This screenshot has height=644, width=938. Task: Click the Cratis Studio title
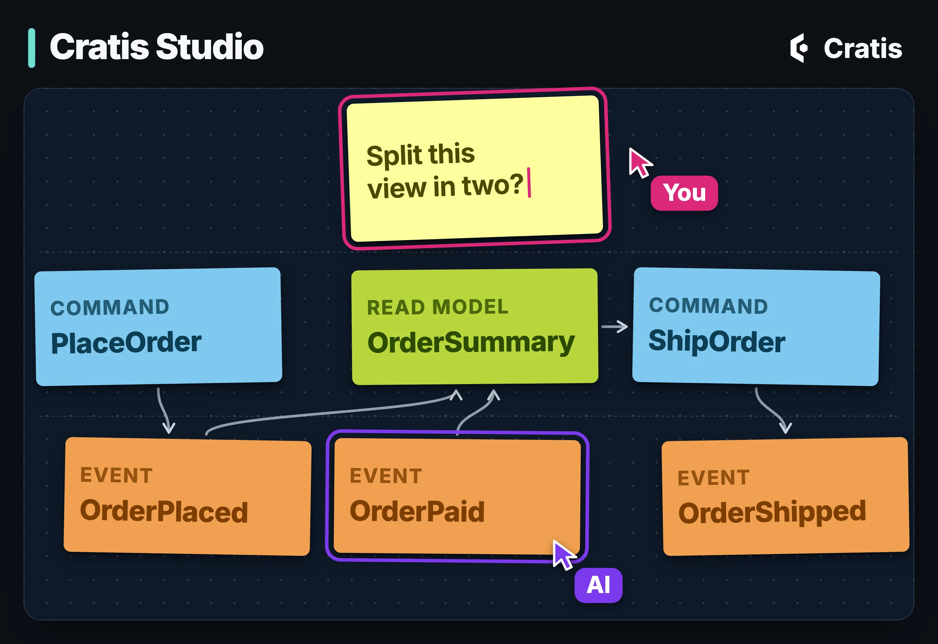click(156, 47)
